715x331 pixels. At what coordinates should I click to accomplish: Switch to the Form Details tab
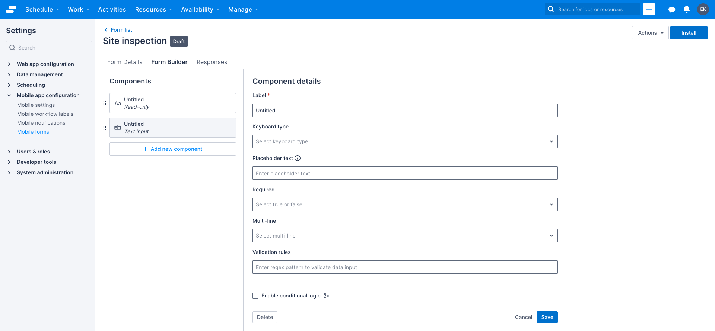point(125,62)
